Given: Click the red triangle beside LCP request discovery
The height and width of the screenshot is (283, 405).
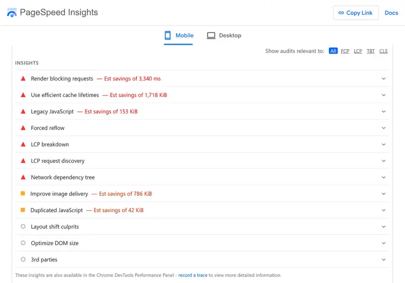Looking at the screenshot, I should coord(23,161).
